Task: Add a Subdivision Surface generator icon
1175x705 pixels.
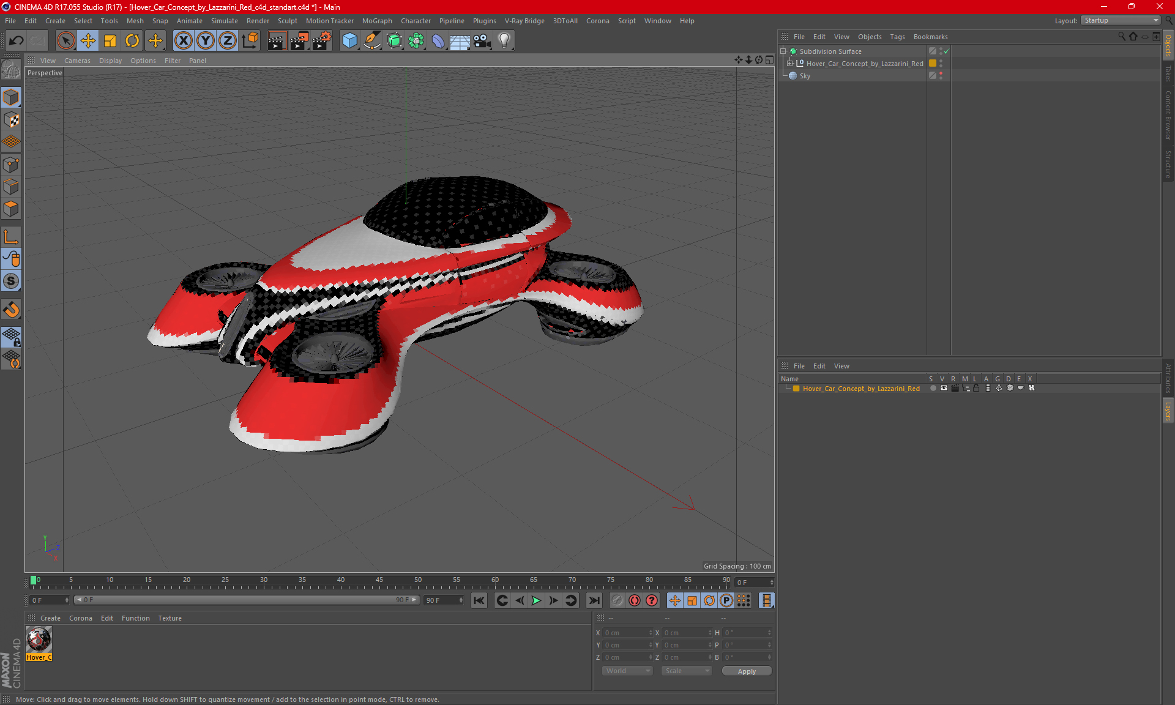Action: tap(394, 41)
